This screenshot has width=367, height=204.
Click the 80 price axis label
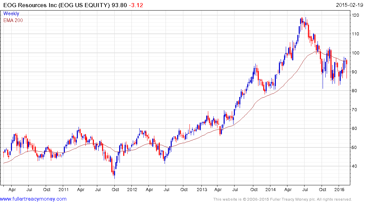tap(354, 91)
